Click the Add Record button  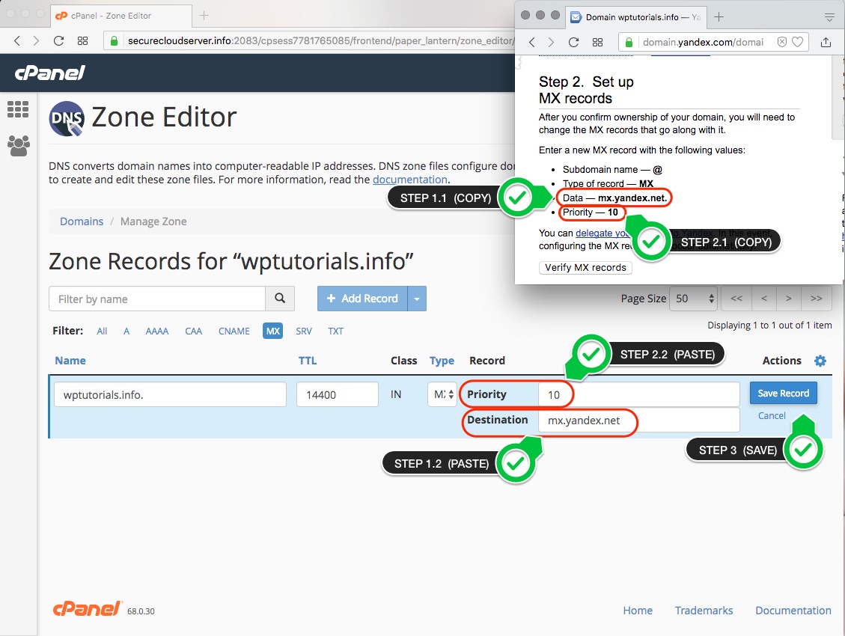[x=363, y=299]
